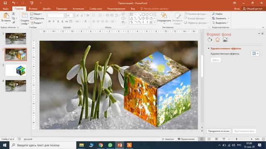Switch to the Анимация tab

pos(78,9)
